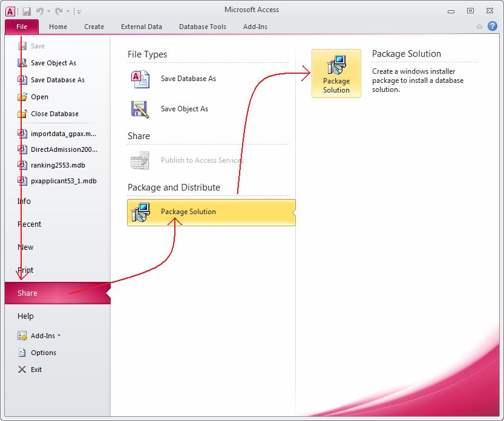
Task: Click the Save icon in quick access toolbar
Action: [27, 11]
